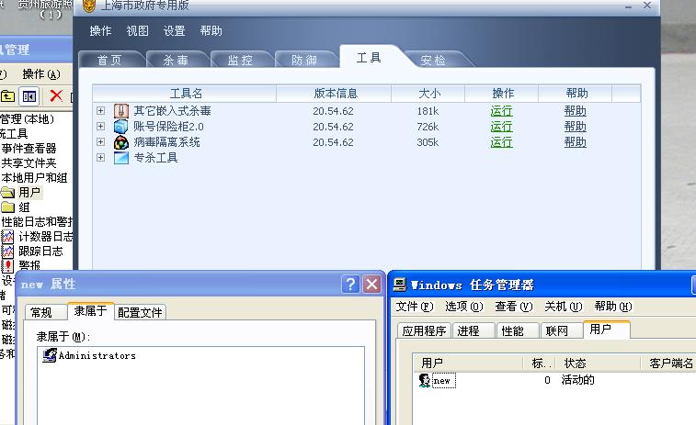Click the new user icon in Task Manager
This screenshot has height=425, width=696.
pyautogui.click(x=425, y=380)
